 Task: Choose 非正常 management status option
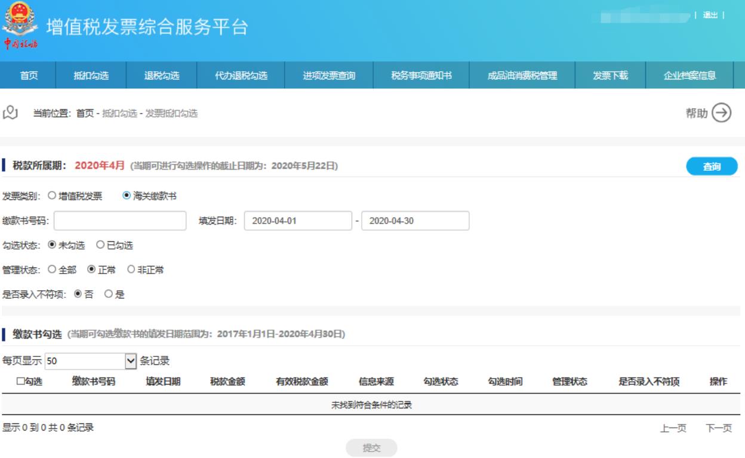(x=131, y=270)
